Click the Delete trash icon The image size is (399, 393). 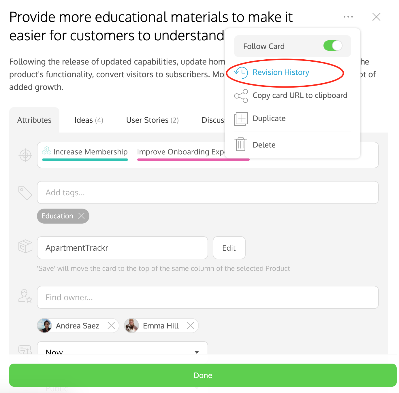pyautogui.click(x=240, y=144)
